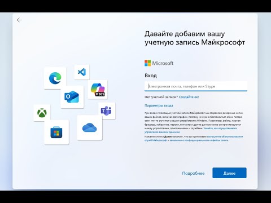
Task: Go back using the arrow icon
Action: pos(19,20)
